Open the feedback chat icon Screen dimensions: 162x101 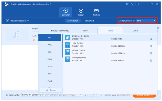(137, 4)
